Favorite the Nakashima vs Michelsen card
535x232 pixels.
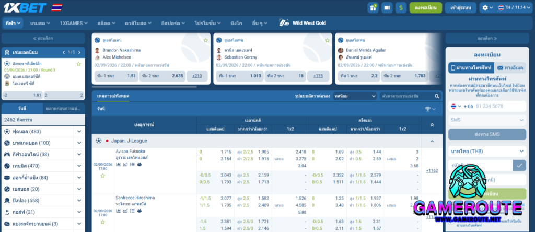205,40
